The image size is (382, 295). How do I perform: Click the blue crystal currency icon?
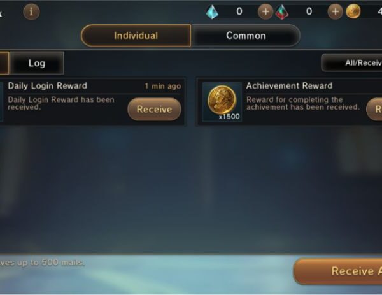click(x=212, y=12)
